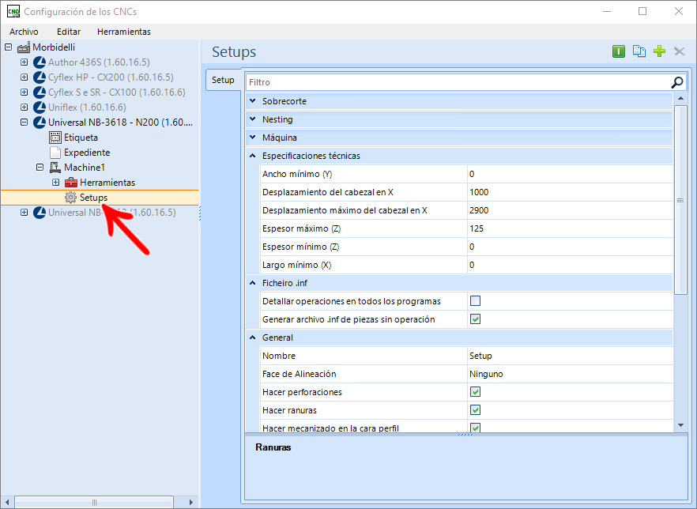
Task: Expand the Nesting section
Action: (x=253, y=119)
